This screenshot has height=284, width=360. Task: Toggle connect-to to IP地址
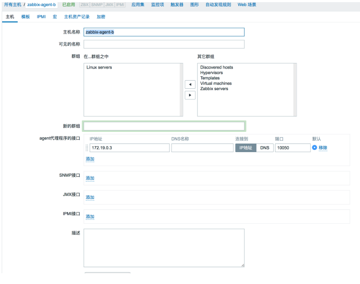[246, 148]
